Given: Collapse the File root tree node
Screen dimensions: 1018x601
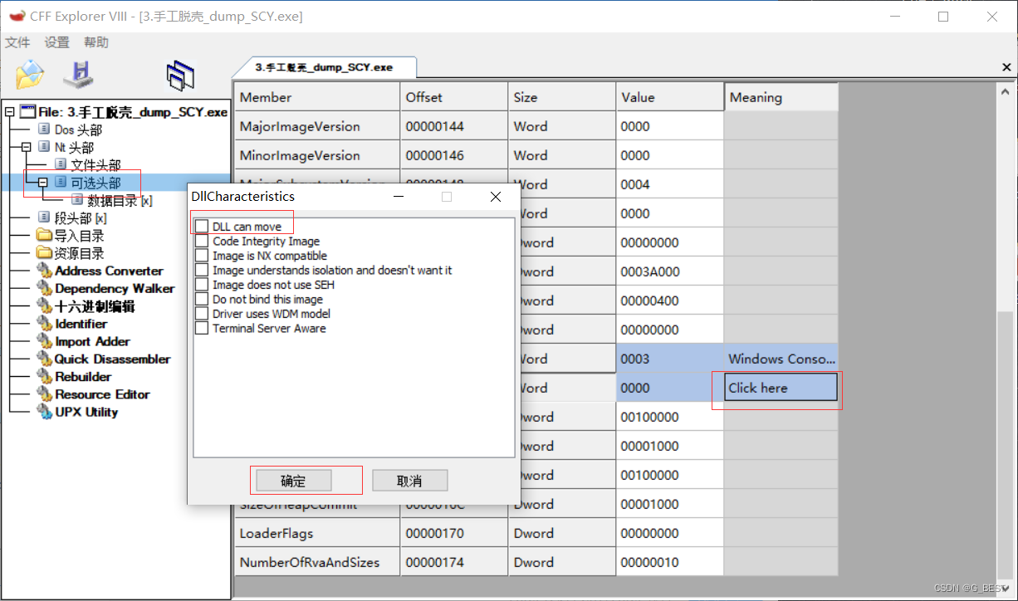Looking at the screenshot, I should pos(9,112).
